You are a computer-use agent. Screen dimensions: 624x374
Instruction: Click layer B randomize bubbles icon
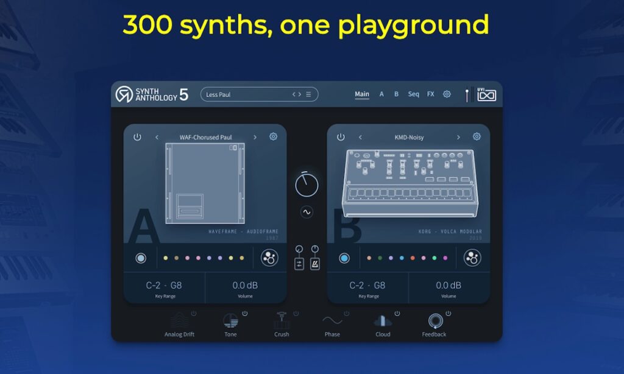[472, 258]
